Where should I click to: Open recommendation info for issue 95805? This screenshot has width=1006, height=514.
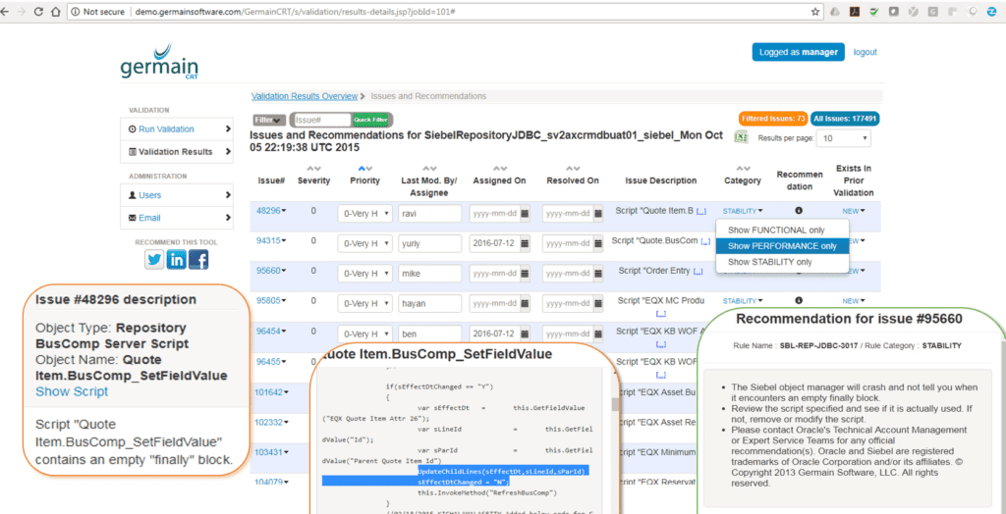pos(798,300)
